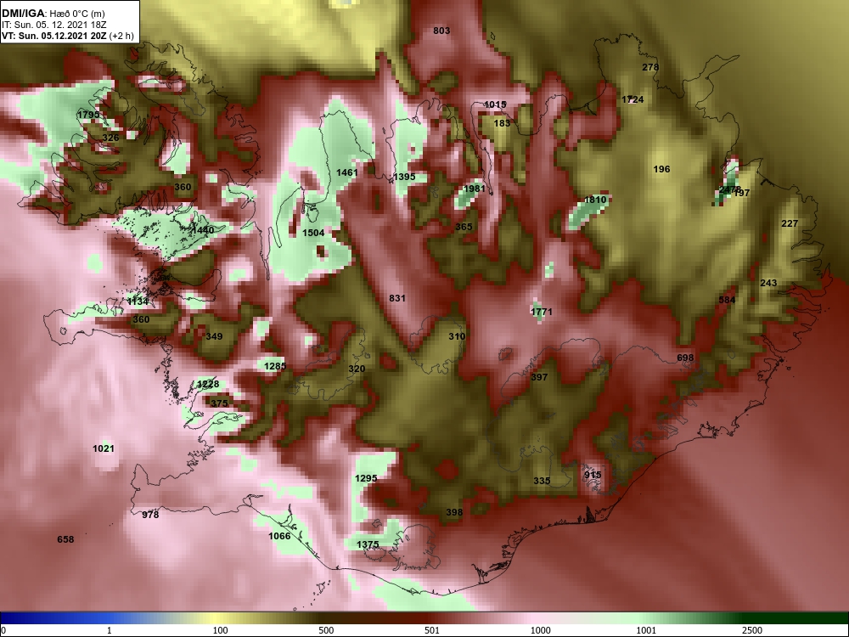Click the map value 1228
Image resolution: width=849 pixels, height=637 pixels.
208,384
